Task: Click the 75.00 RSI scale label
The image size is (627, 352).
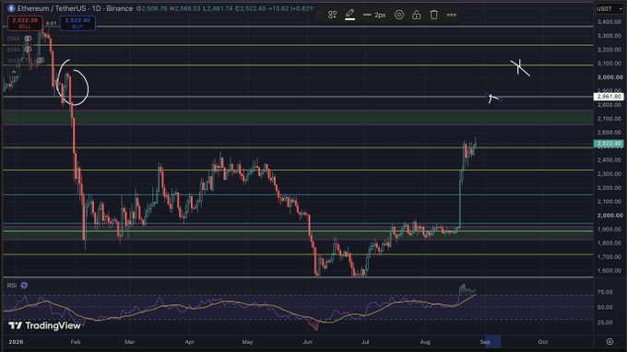Action: 604,292
